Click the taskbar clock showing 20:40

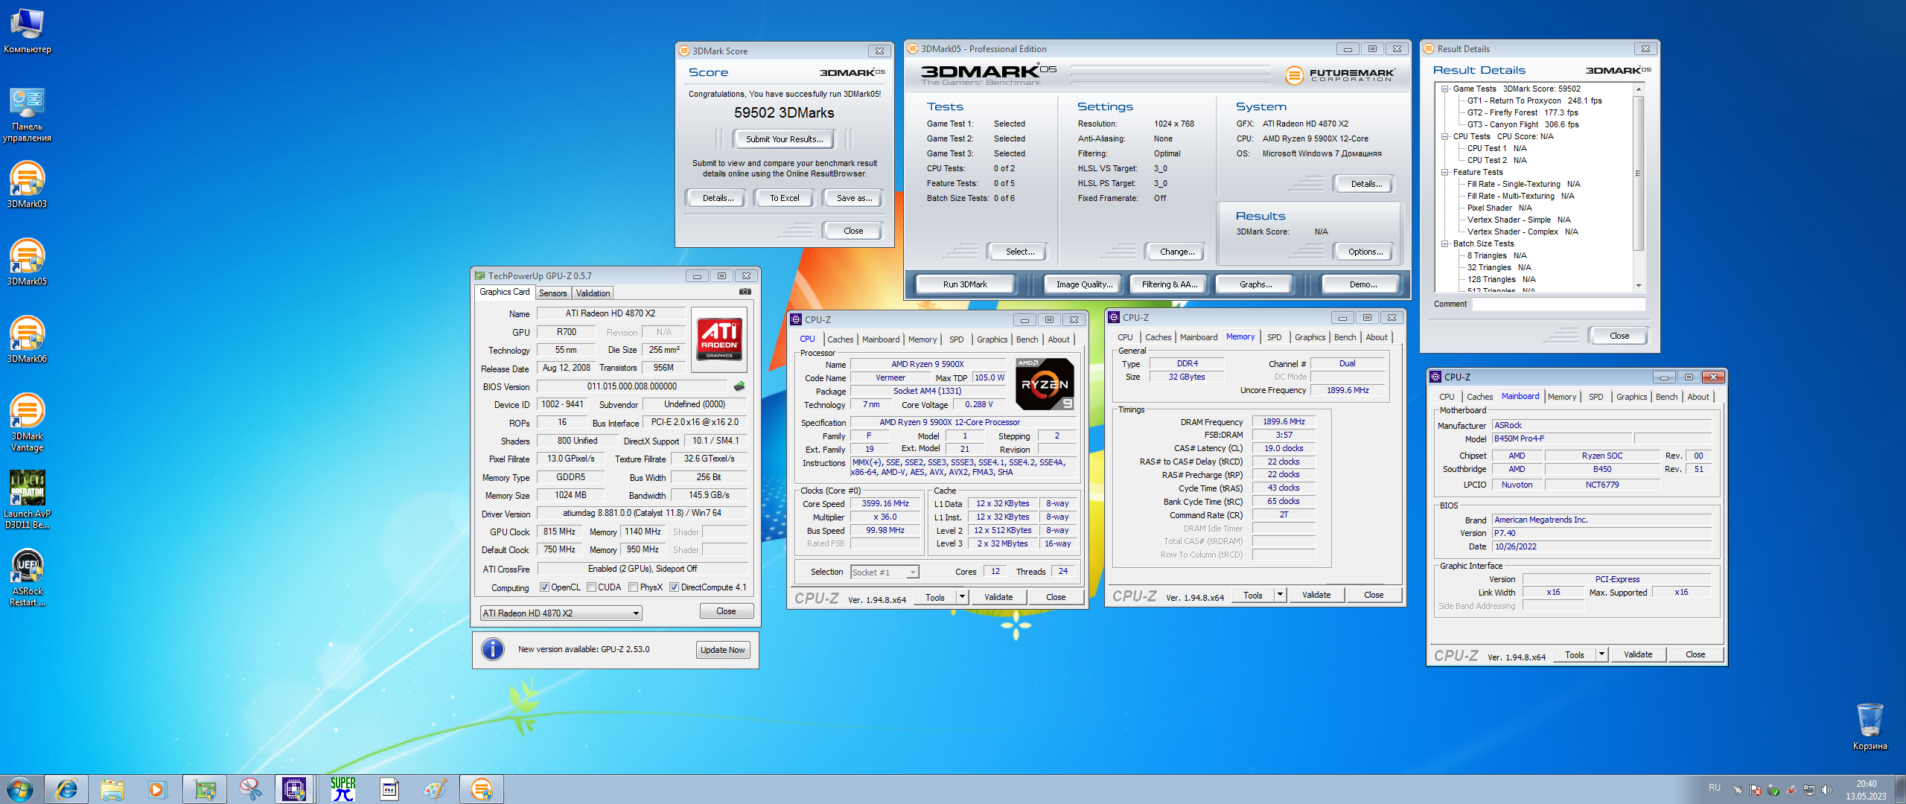coord(1866,790)
